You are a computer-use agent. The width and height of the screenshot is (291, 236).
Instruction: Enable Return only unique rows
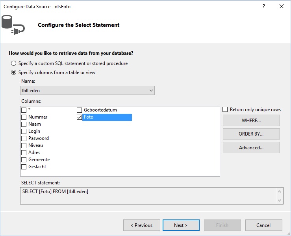click(x=225, y=110)
